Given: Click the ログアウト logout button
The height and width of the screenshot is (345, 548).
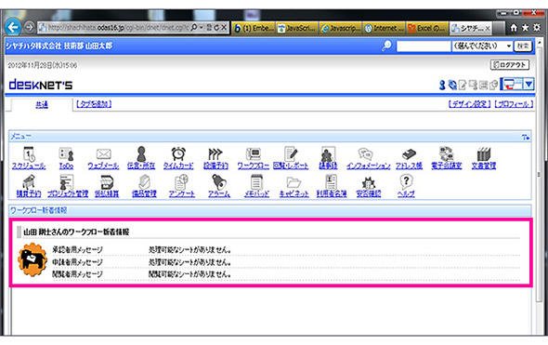Looking at the screenshot, I should click(x=510, y=65).
